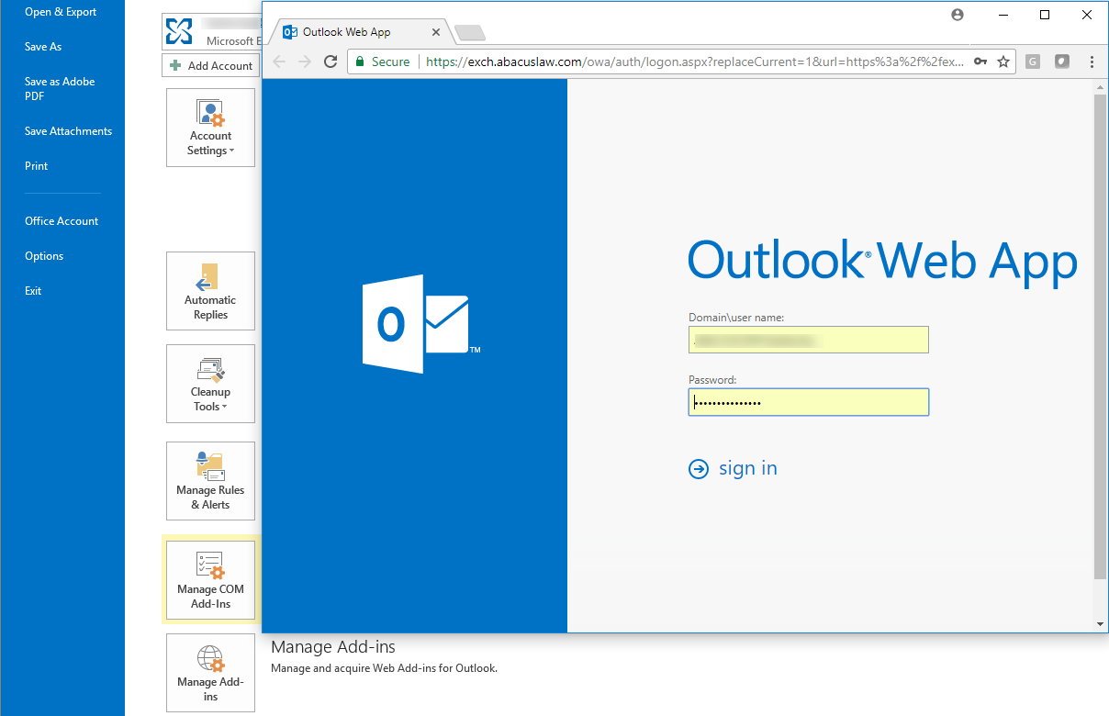Open Cleanup Tools dropdown button
The image size is (1109, 716).
pos(210,384)
